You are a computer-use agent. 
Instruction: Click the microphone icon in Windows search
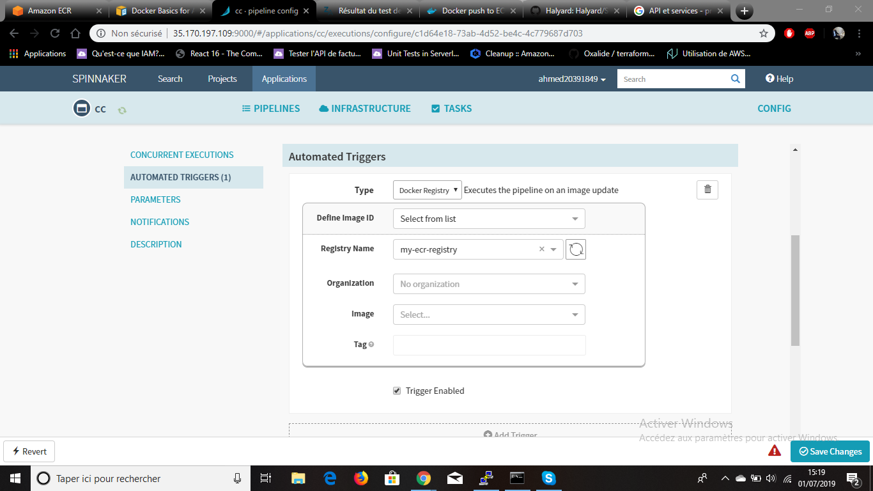pos(238,478)
